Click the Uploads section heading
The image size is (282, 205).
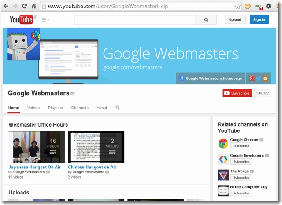click(19, 192)
